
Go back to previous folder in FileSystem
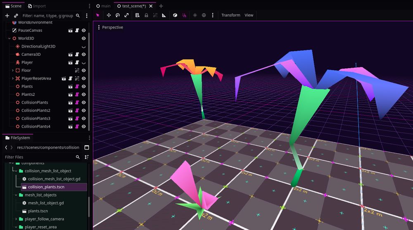(x=6, y=147)
